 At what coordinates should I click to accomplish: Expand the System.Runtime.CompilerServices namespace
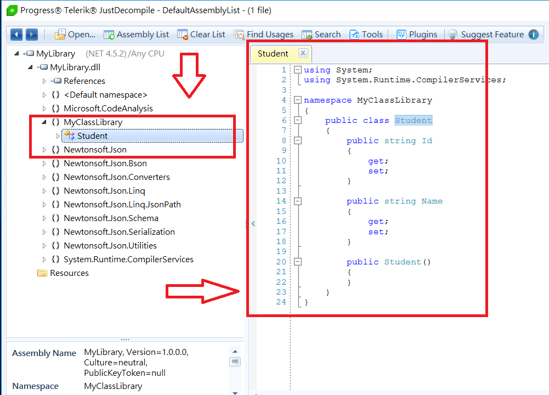pos(44,259)
